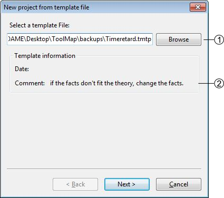
Task: Click the empty area below Template information
Action: click(x=104, y=130)
